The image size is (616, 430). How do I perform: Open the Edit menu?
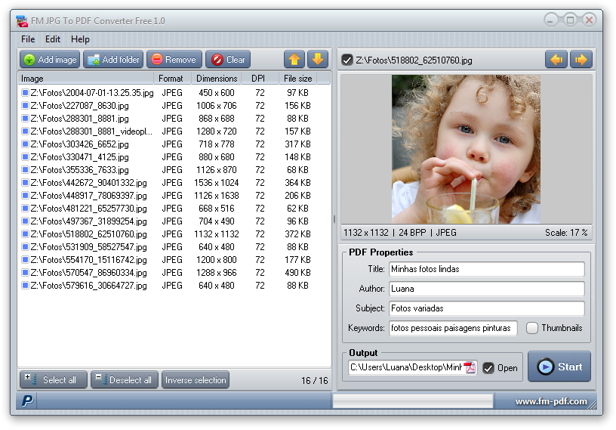tap(53, 39)
